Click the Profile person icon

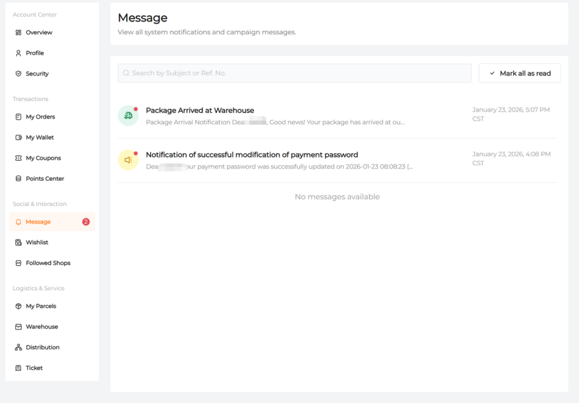[19, 53]
